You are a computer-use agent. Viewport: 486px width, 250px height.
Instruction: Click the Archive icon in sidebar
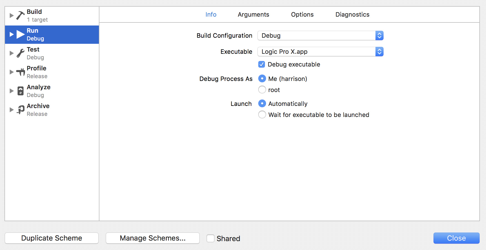(x=21, y=110)
